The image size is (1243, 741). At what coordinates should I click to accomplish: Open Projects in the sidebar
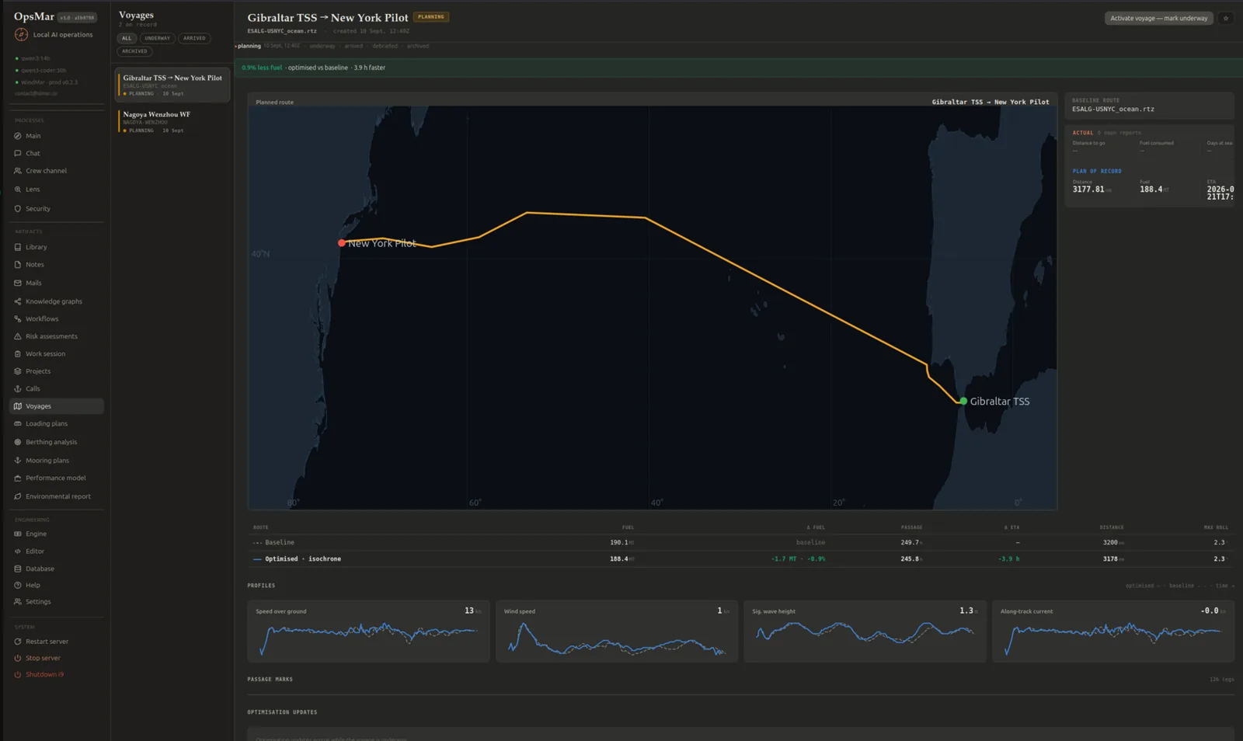pos(57,371)
